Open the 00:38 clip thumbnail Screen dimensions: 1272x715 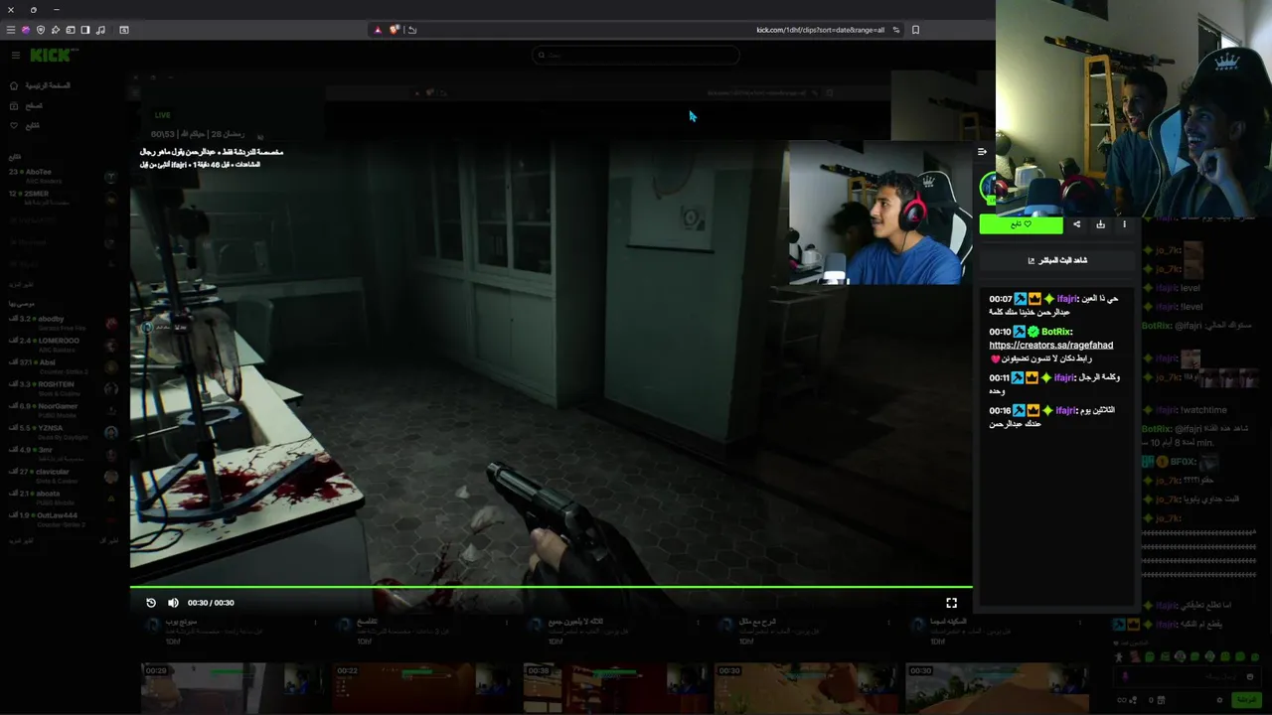pos(613,688)
